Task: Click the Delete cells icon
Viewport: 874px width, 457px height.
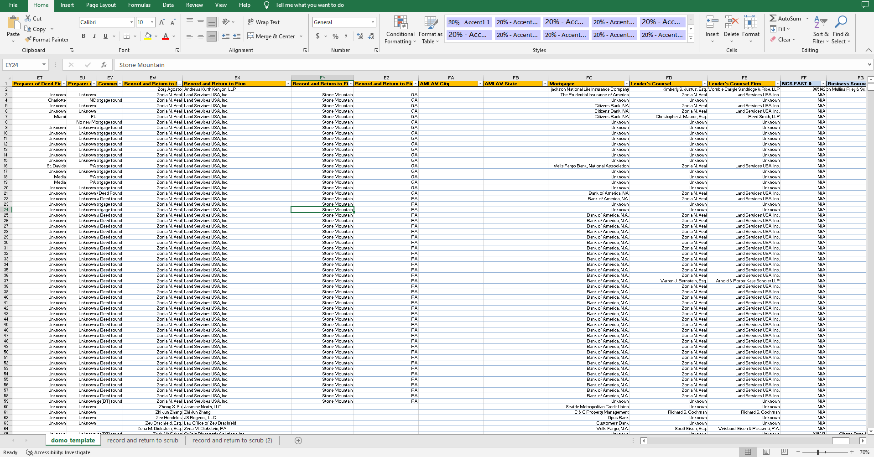Action: [x=731, y=22]
